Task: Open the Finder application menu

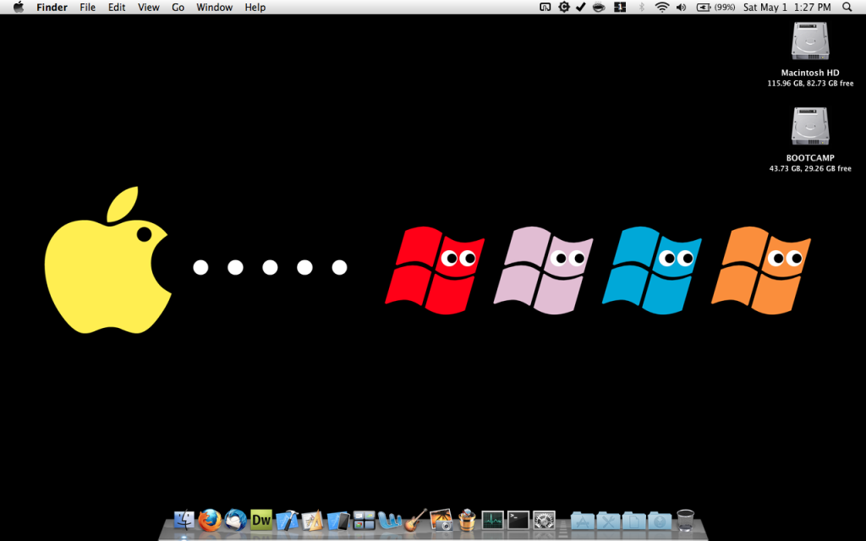Action: tap(52, 7)
